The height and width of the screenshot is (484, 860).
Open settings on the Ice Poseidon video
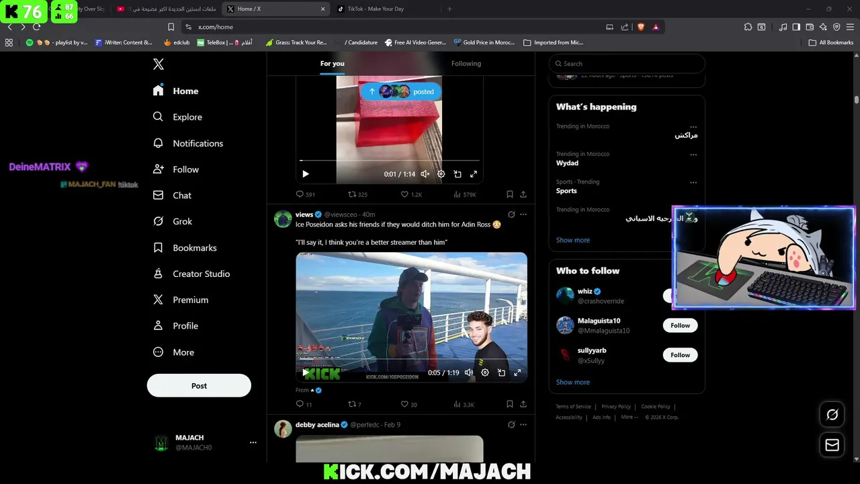[x=485, y=372]
